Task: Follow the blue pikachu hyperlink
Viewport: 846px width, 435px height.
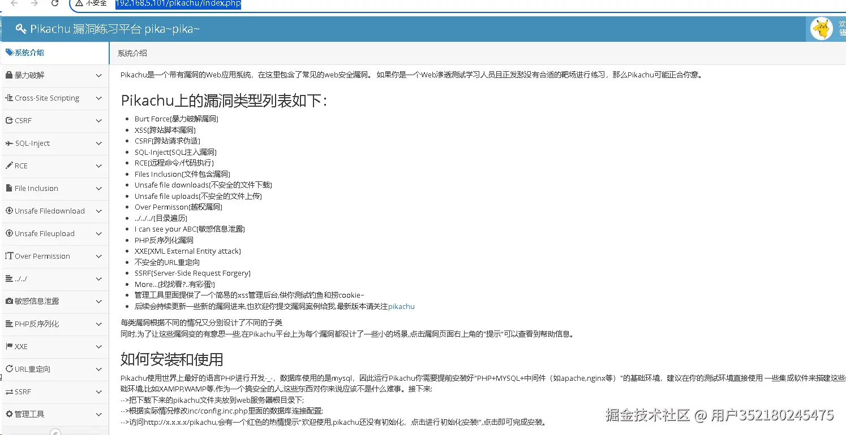Action: pos(401,306)
